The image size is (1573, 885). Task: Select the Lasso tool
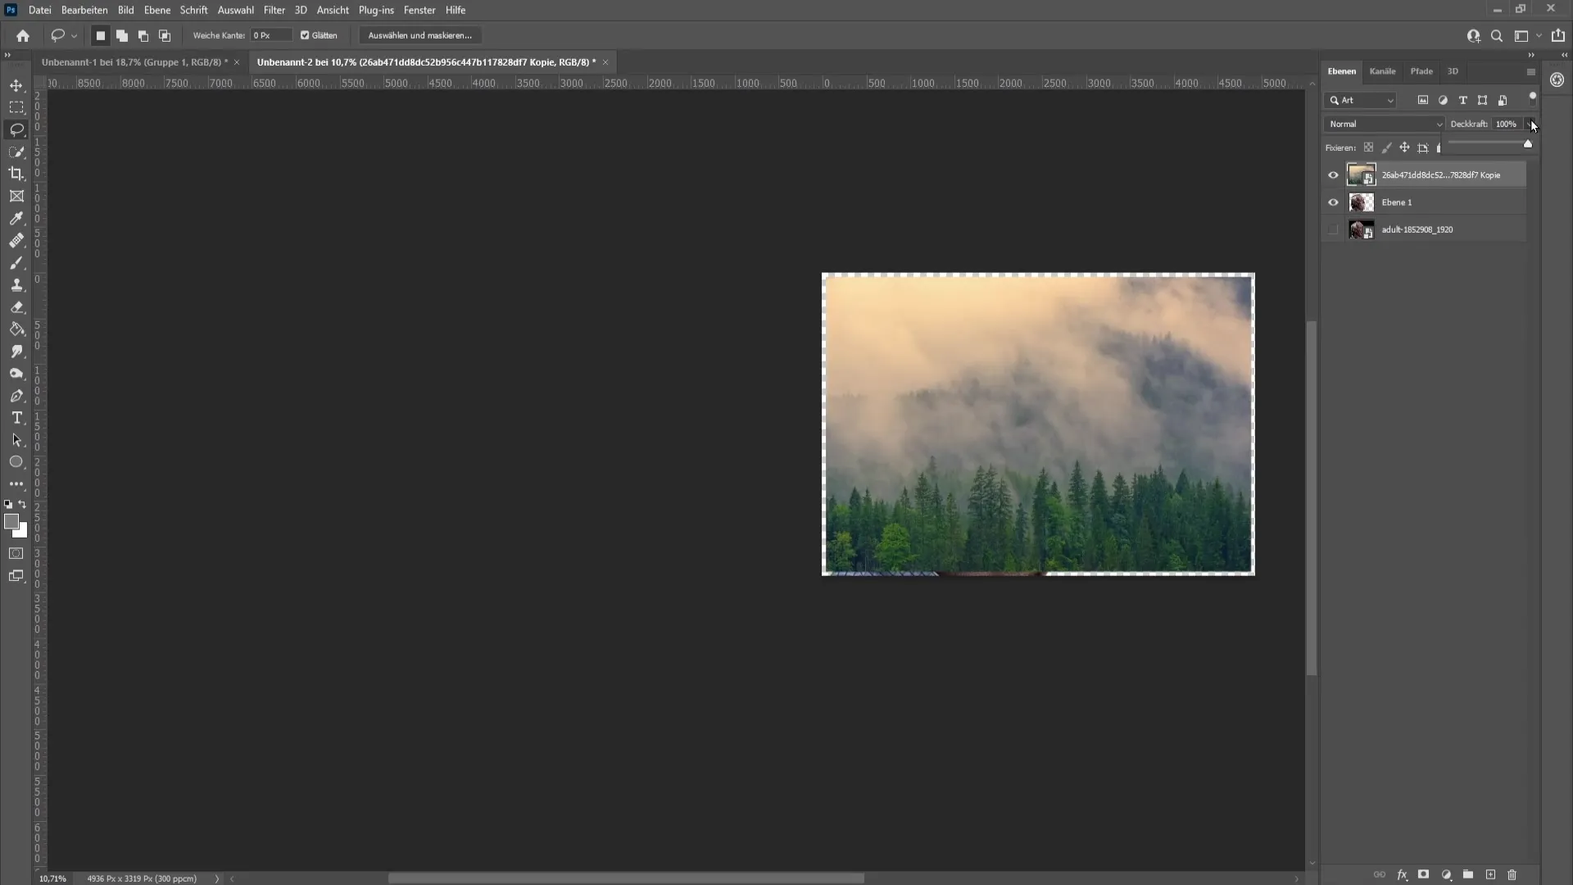point(16,128)
